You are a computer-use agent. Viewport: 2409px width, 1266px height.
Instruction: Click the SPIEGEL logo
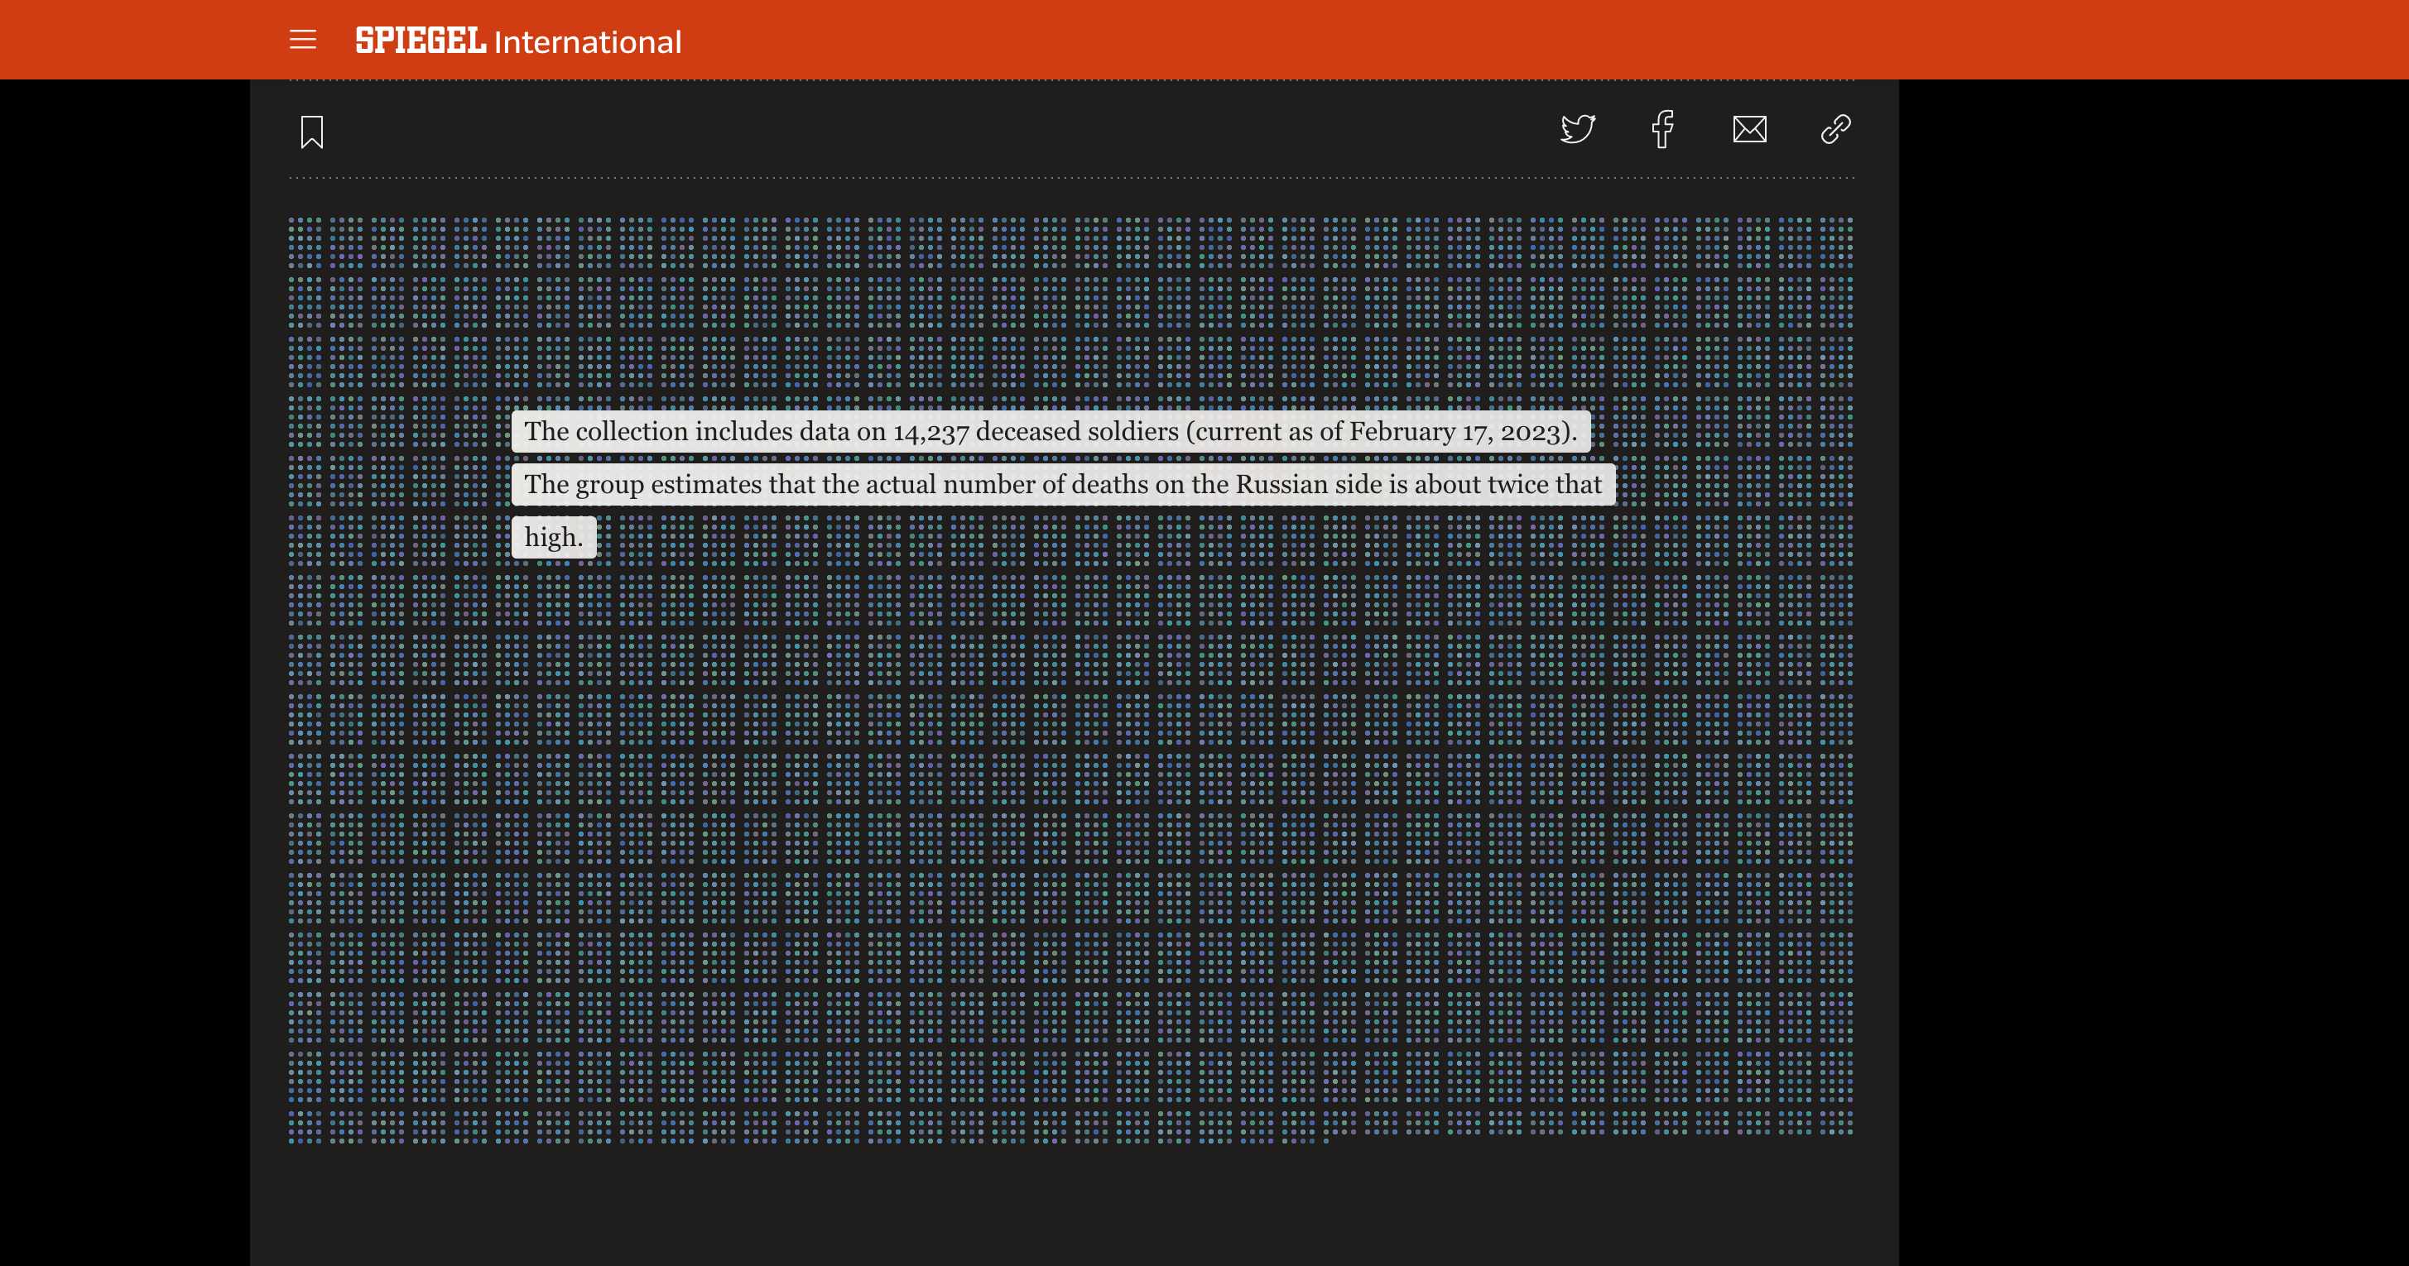420,41
